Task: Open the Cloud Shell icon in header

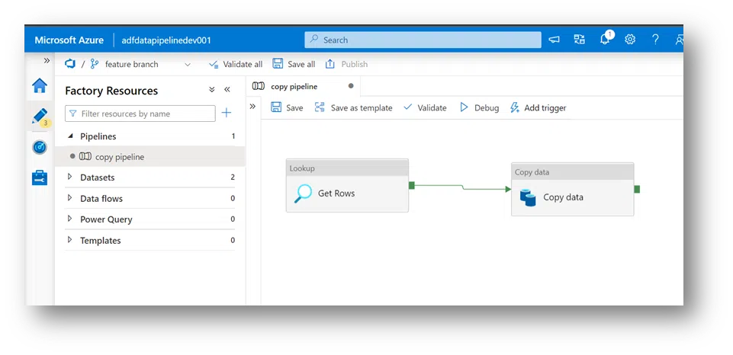Action: [555, 40]
